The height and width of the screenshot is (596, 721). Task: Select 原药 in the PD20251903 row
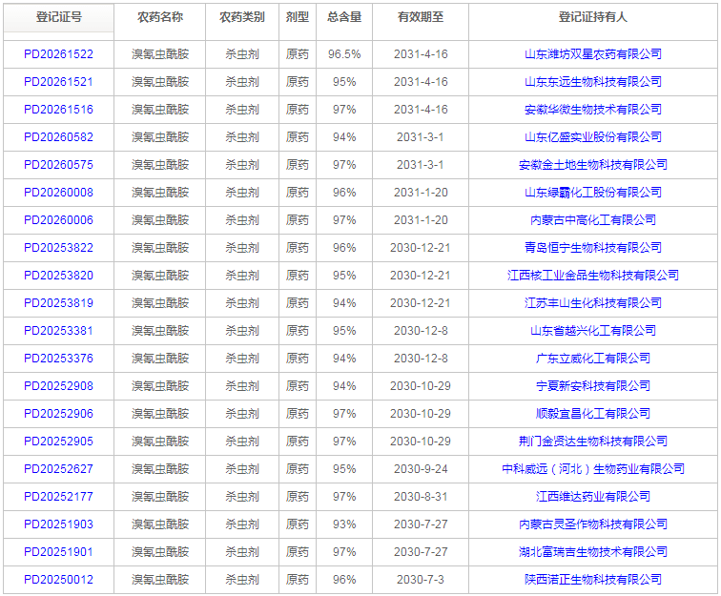[x=298, y=524]
